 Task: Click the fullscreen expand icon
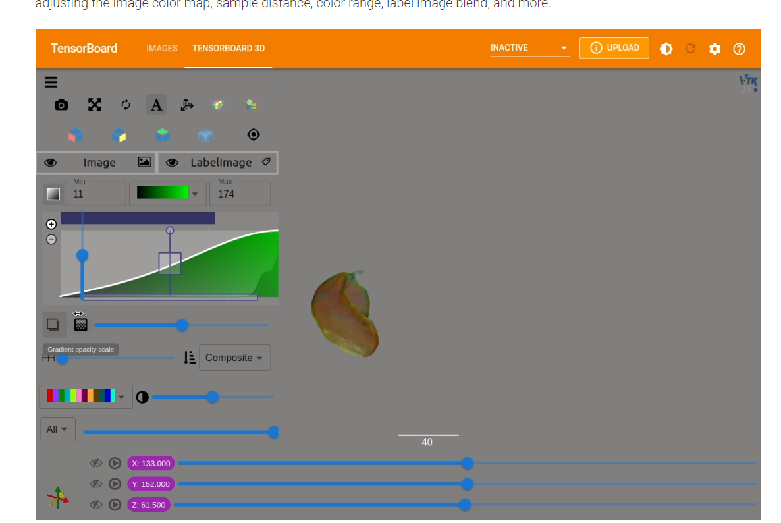[95, 105]
